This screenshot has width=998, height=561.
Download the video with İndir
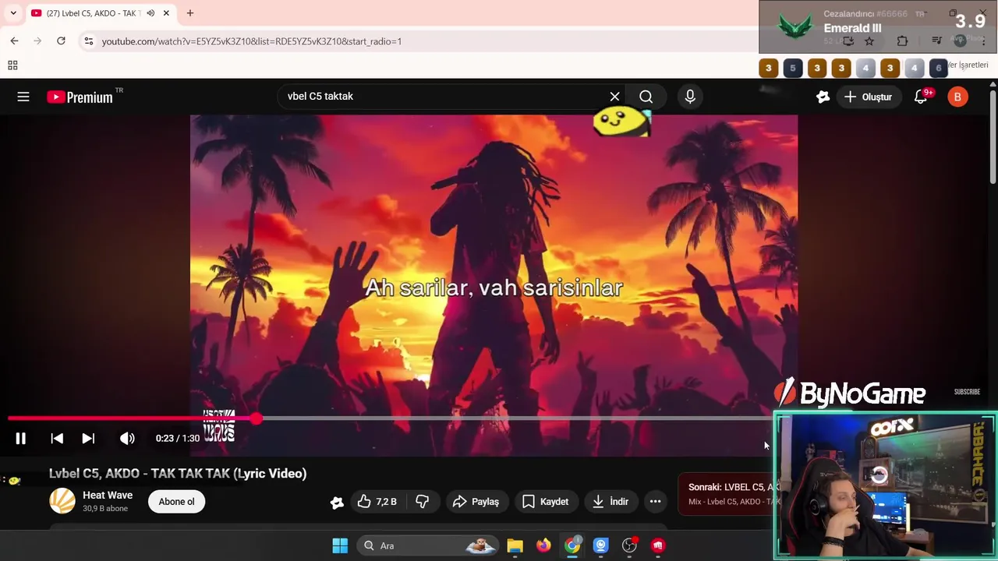pos(610,502)
